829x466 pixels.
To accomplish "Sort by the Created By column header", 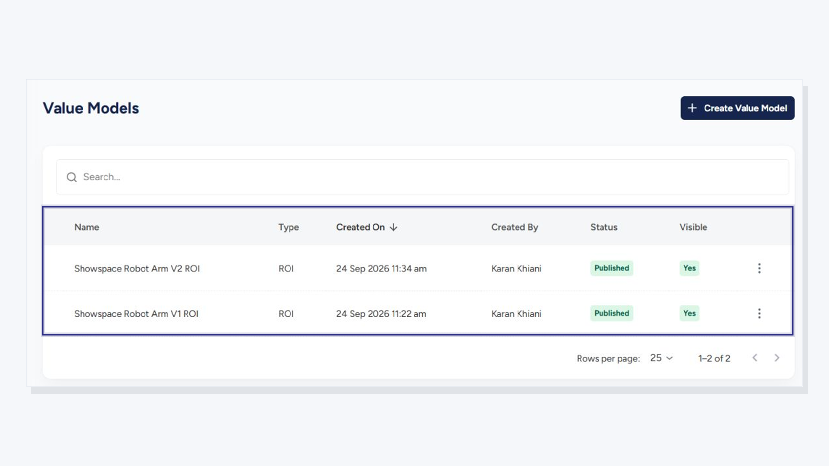I will tap(514, 227).
